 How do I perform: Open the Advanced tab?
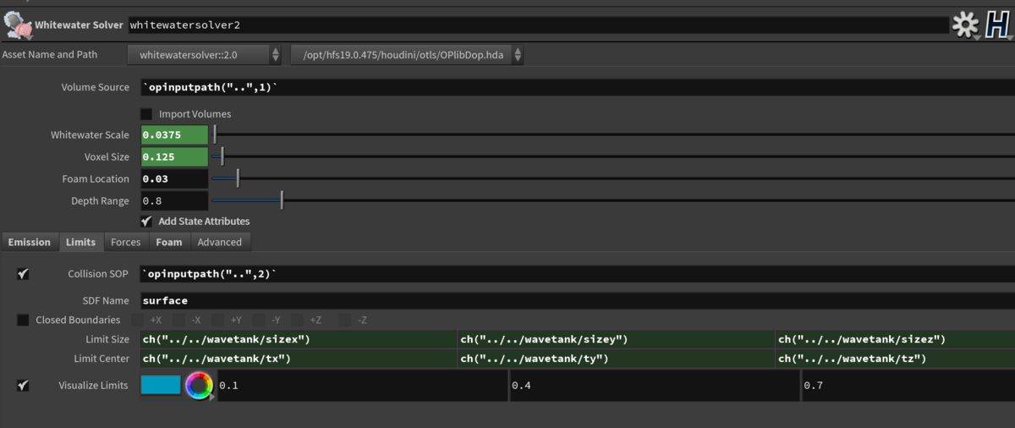coord(220,242)
